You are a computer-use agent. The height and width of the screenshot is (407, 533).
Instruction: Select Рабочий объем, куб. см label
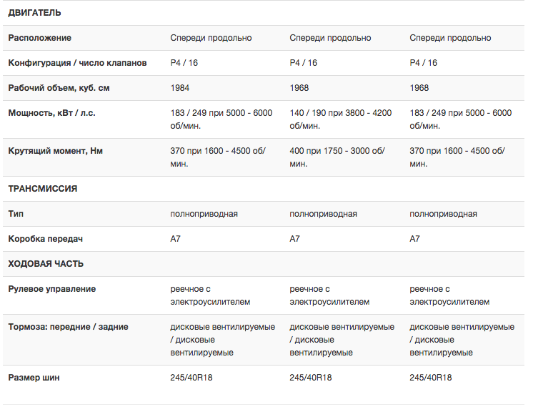(59, 88)
